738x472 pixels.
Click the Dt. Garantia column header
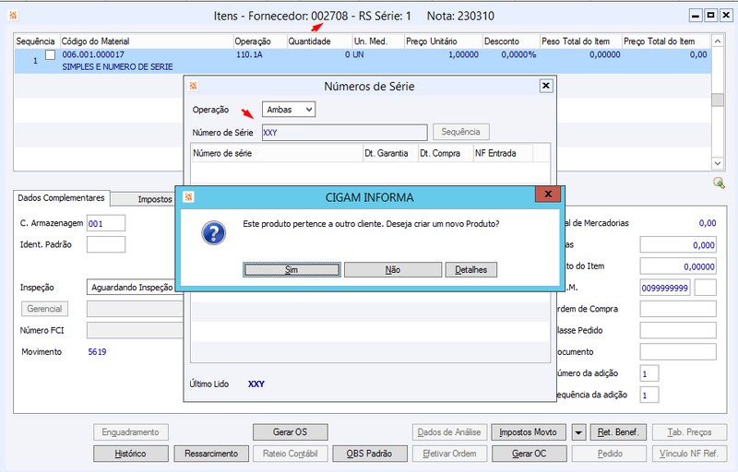click(390, 153)
